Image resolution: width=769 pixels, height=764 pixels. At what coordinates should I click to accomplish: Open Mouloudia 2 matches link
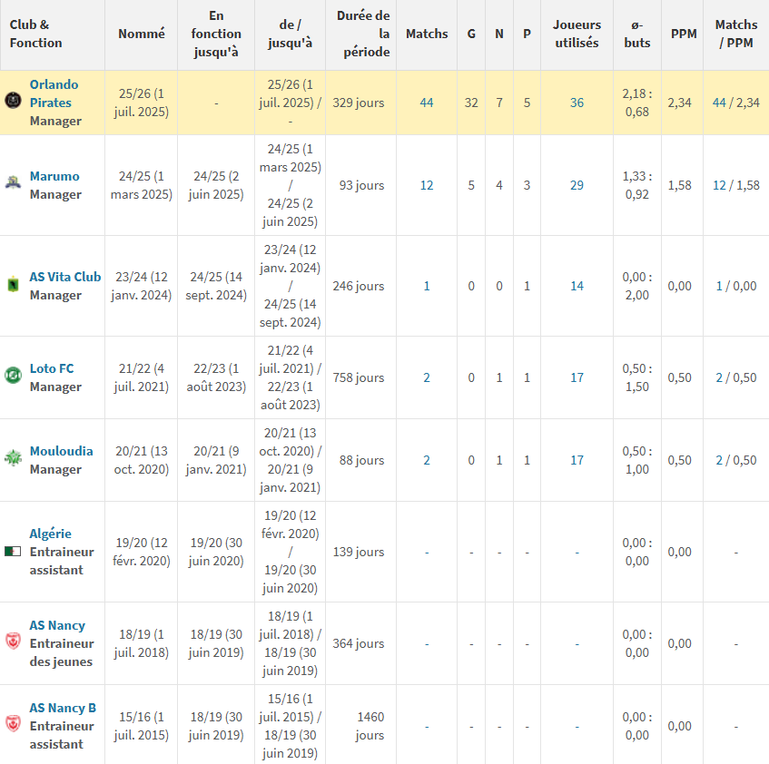[427, 460]
